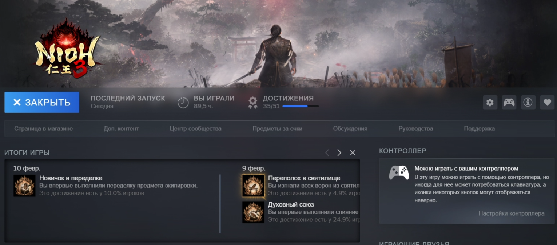Click the 89,5 ч. playtime value
This screenshot has height=245, width=557.
click(x=203, y=106)
